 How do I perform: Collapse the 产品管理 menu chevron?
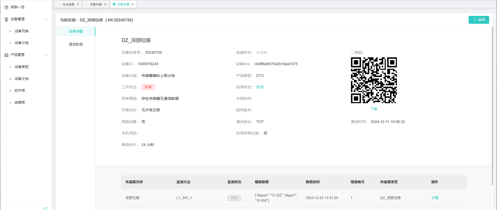click(x=46, y=55)
